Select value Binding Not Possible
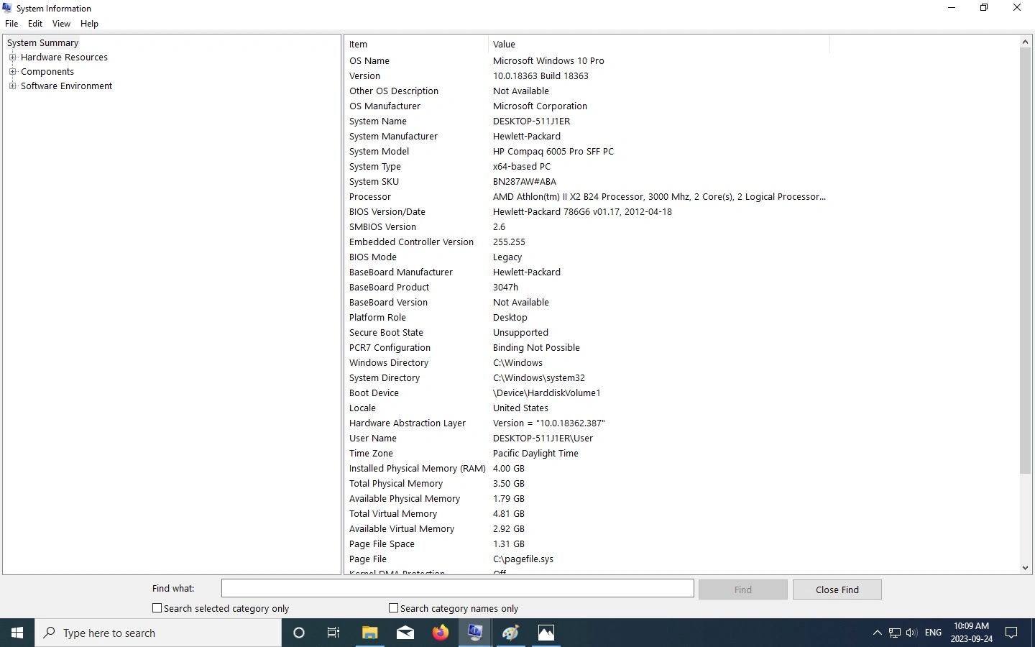This screenshot has width=1035, height=647. pos(536,348)
